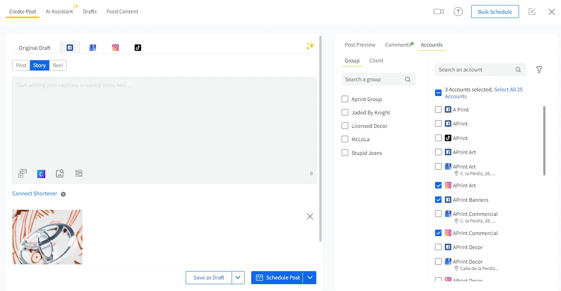Open the Canva design icon

coord(41,174)
